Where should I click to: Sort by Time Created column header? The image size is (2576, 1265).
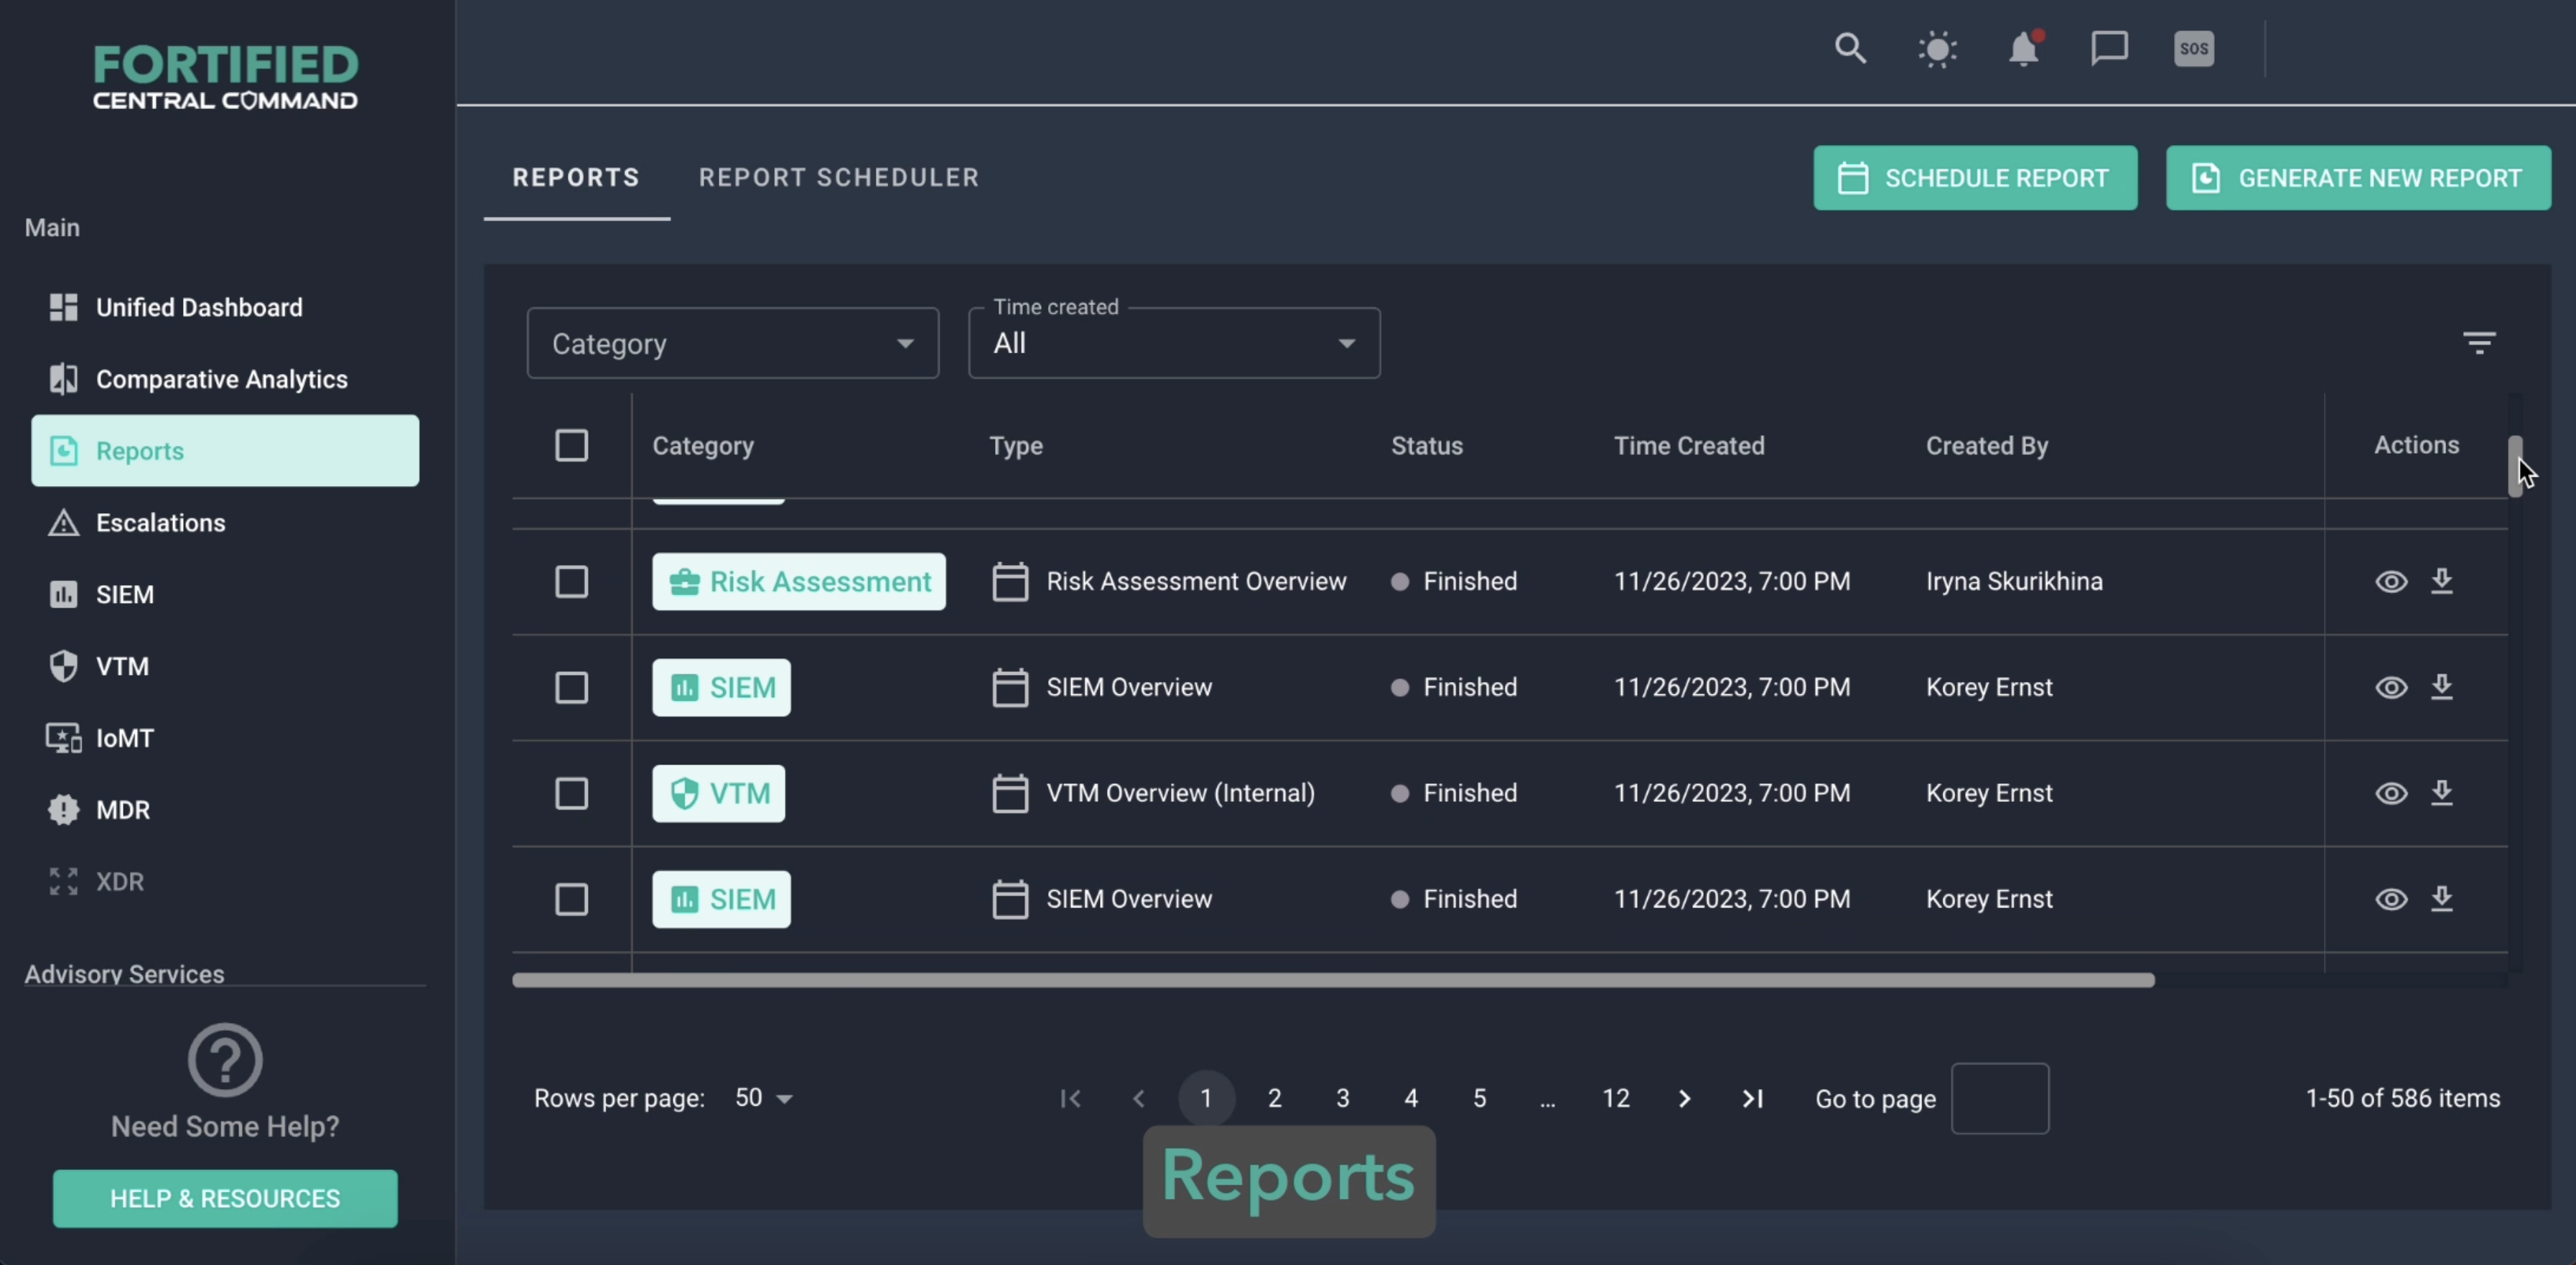[x=1689, y=446]
